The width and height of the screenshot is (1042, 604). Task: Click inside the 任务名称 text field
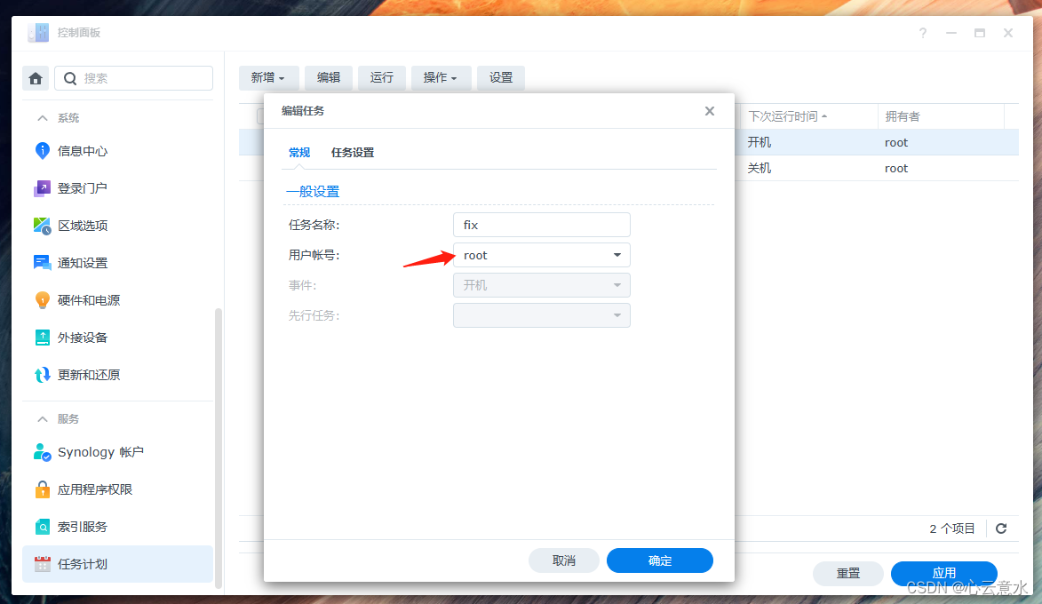(542, 224)
